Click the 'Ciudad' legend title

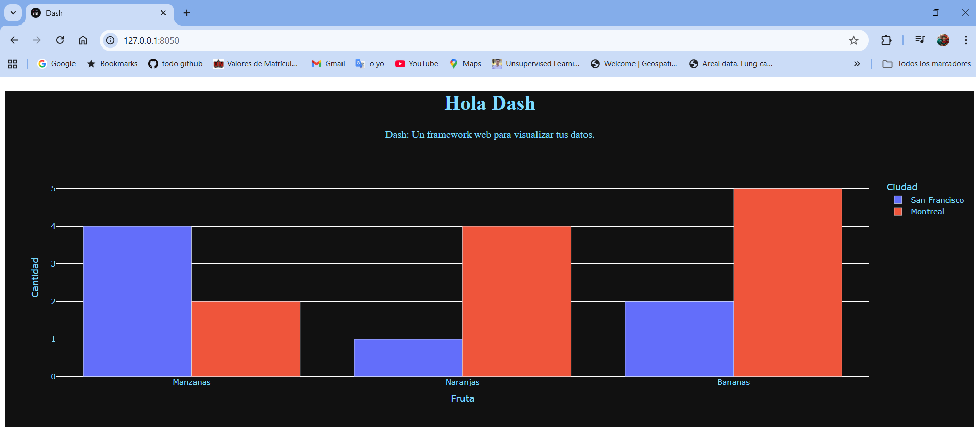901,187
